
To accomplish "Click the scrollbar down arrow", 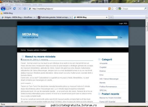I will click(x=147, y=102).
